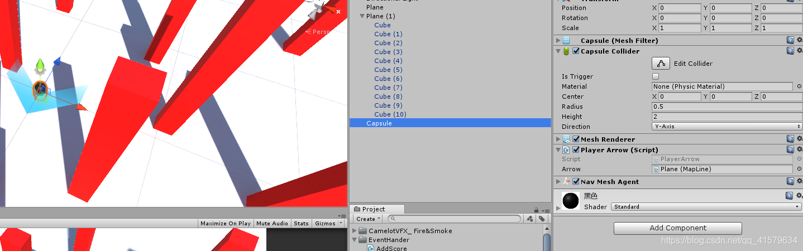Click the Nav Mesh Agent runner icon
The image size is (803, 251).
[x=566, y=181]
